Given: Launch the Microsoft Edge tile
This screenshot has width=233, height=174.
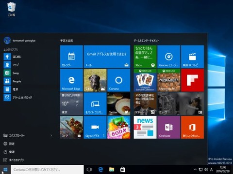Looking at the screenshot, I should [71, 80].
